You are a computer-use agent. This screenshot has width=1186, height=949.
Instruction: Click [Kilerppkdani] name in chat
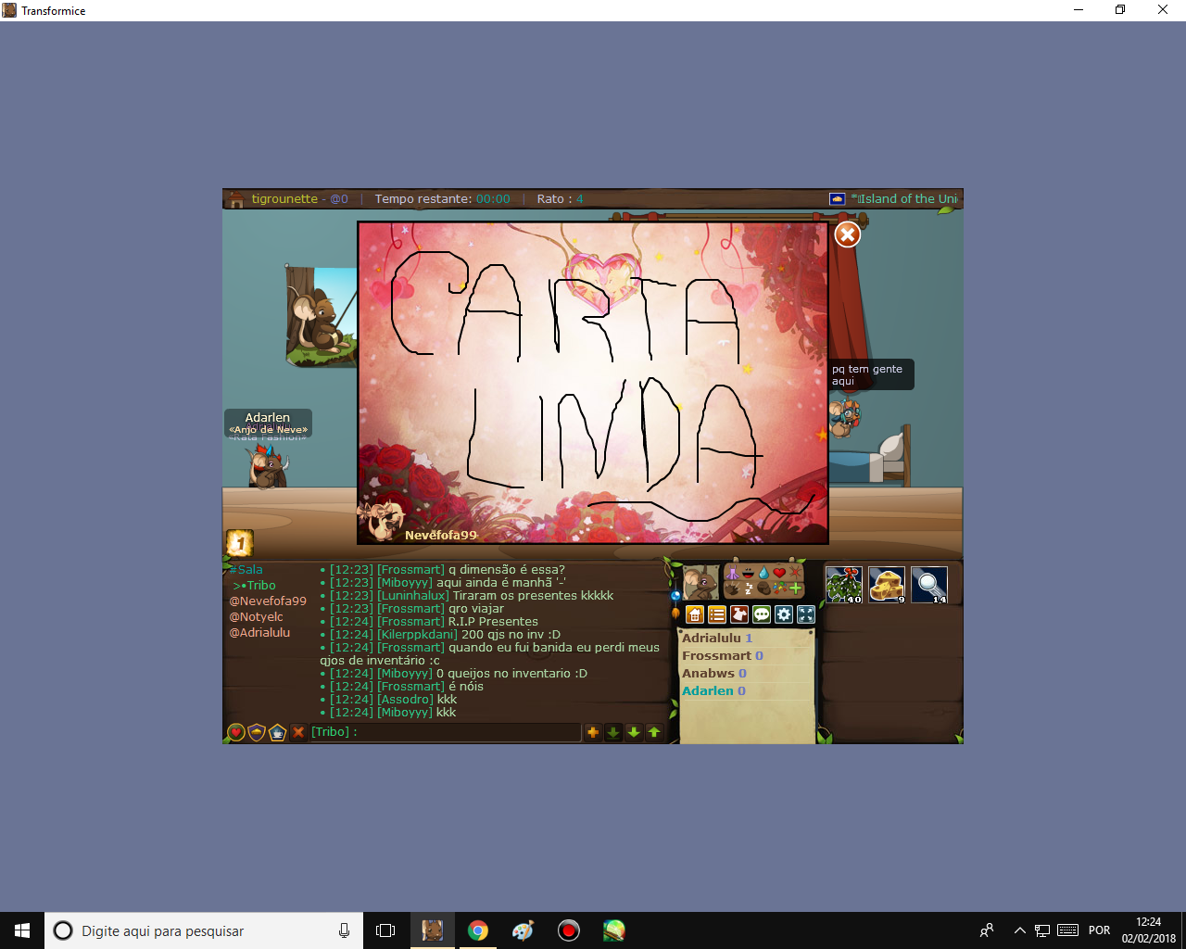click(418, 635)
